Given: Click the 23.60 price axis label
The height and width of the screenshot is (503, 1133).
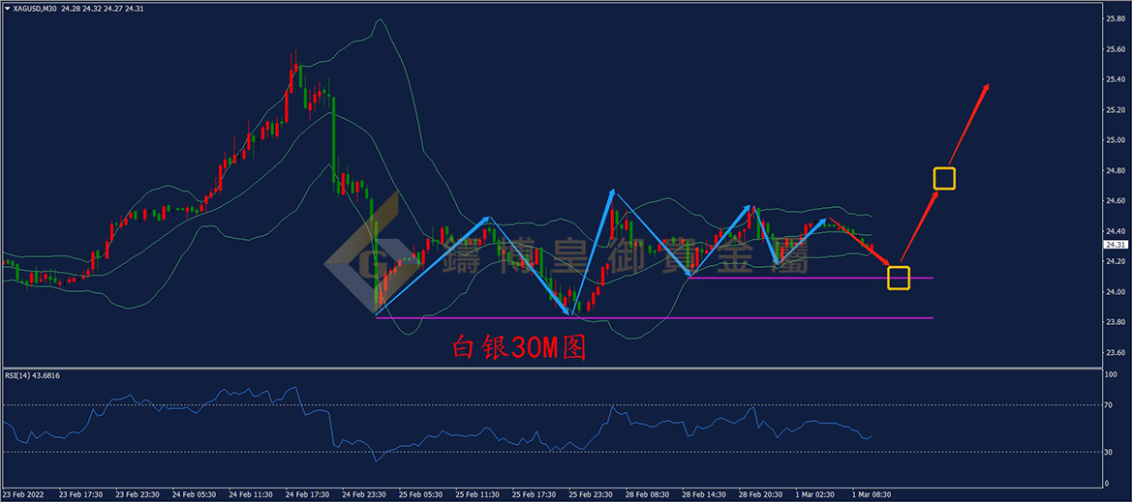Looking at the screenshot, I should coord(1114,352).
